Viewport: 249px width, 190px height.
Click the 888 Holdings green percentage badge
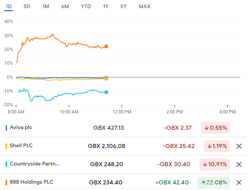coord(214,183)
